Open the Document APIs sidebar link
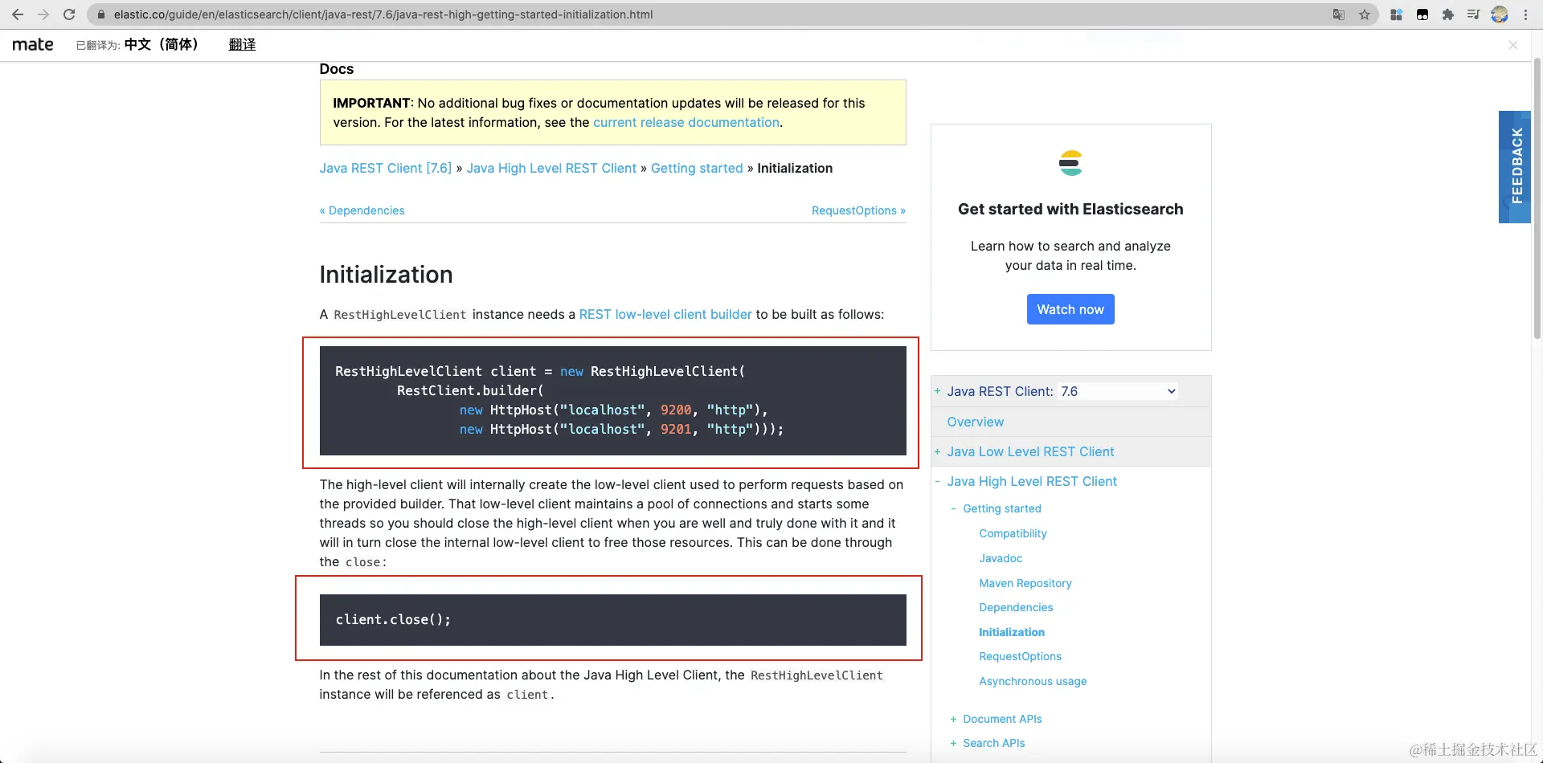Screen dimensions: 1543x763 coord(1002,719)
